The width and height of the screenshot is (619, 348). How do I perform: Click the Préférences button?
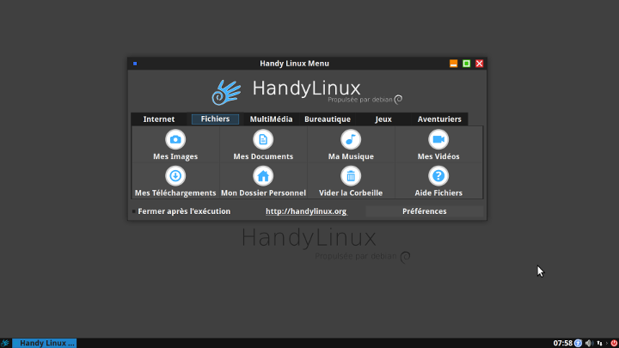(x=425, y=211)
